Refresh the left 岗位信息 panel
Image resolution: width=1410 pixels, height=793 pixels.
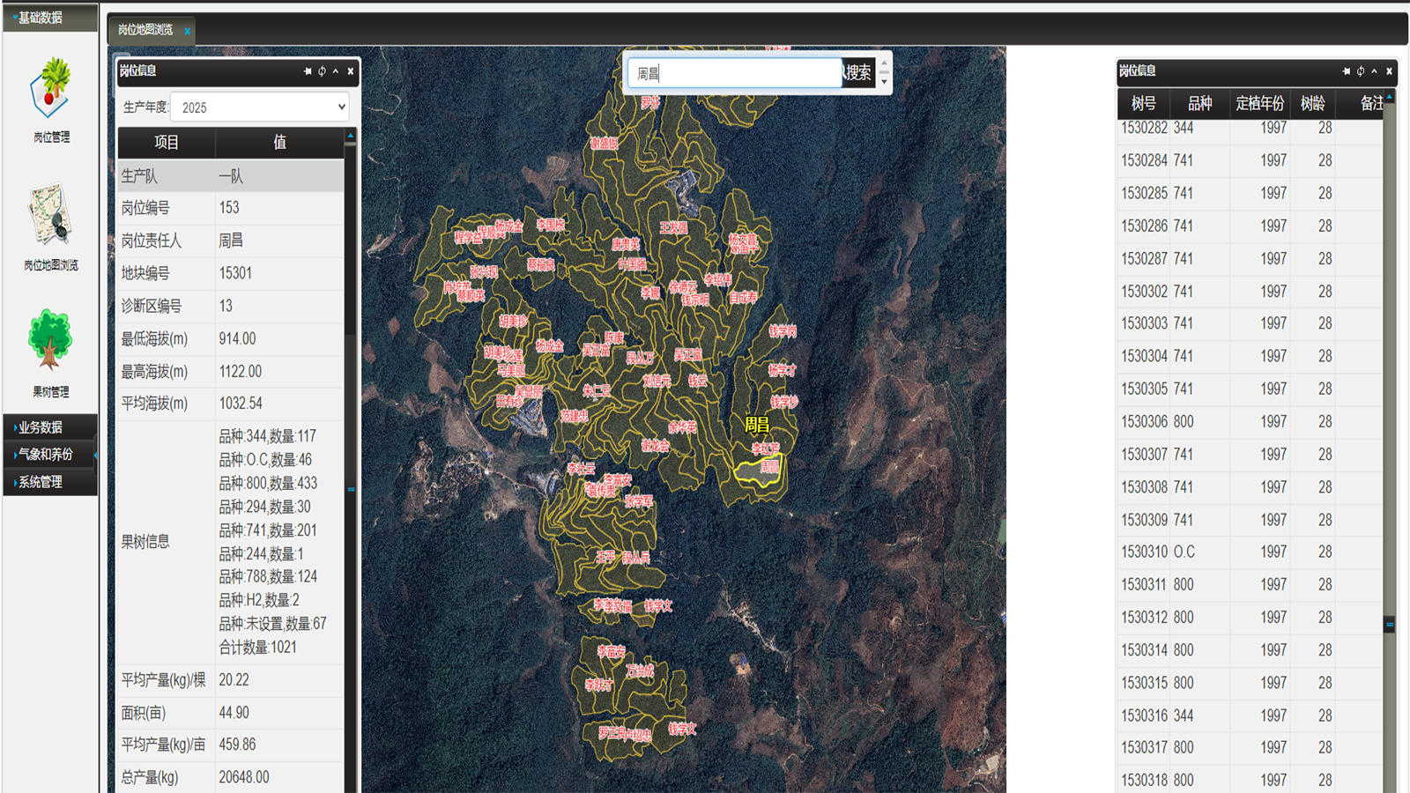[x=322, y=71]
